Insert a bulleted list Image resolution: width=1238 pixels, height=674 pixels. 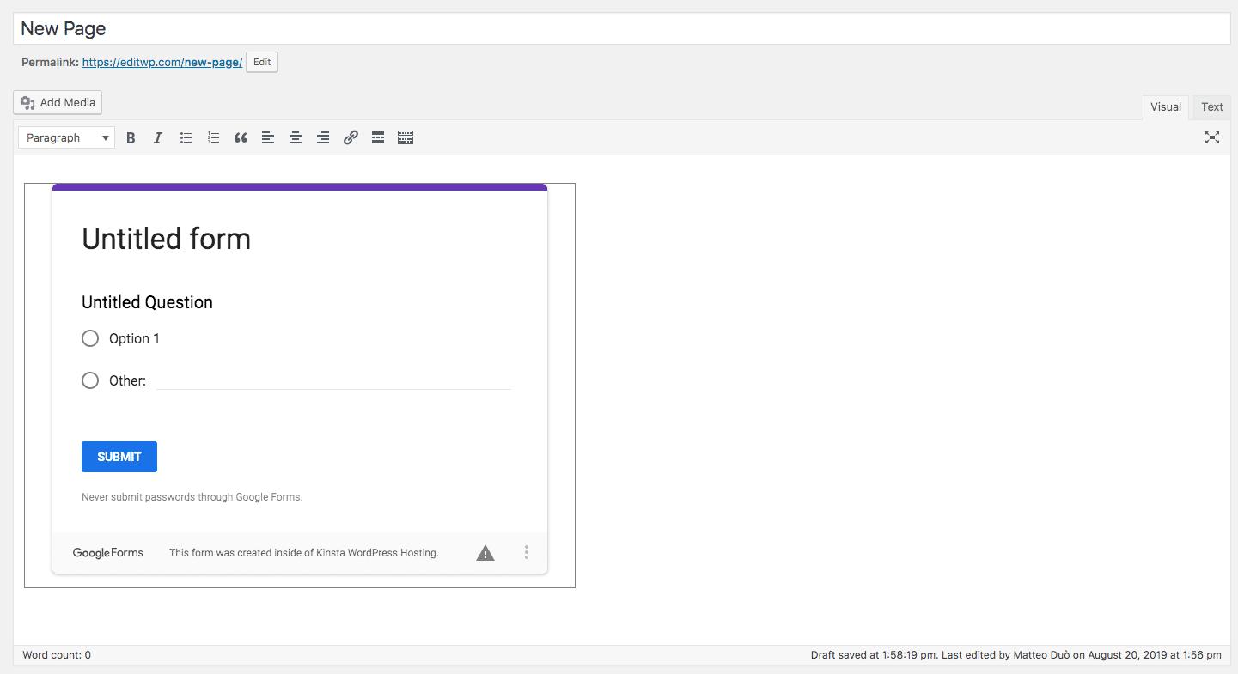pos(185,137)
